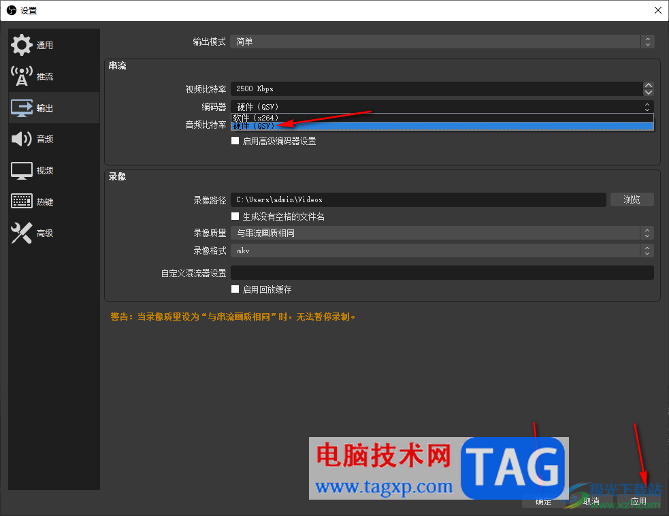Click the 取消 cancel button
Viewport: 669px width, 516px height.
tap(591, 502)
